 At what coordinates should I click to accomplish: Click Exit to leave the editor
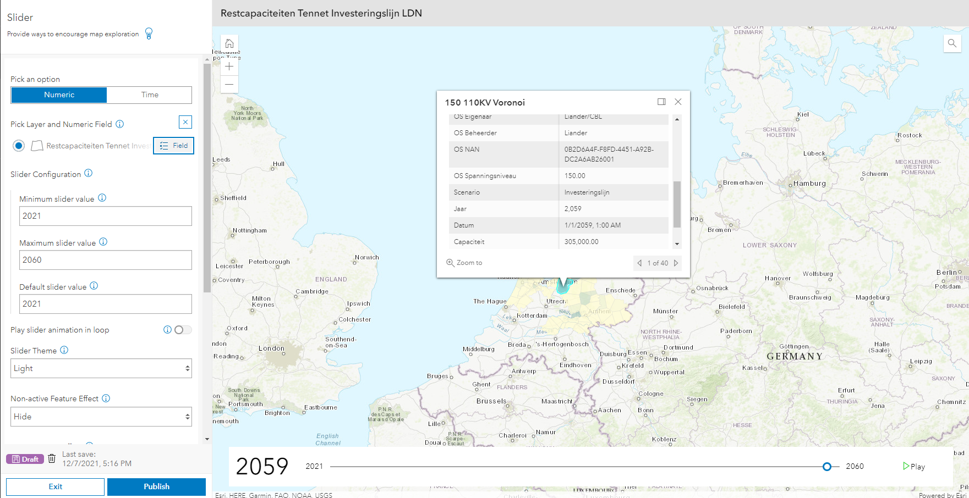tap(55, 486)
